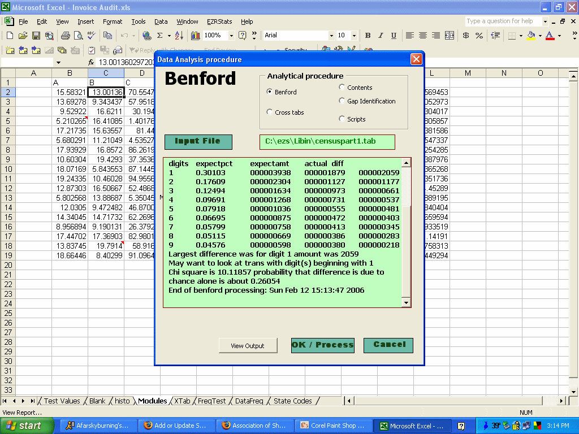This screenshot has height=434, width=579.
Task: Open the File menu
Action: pos(23,21)
